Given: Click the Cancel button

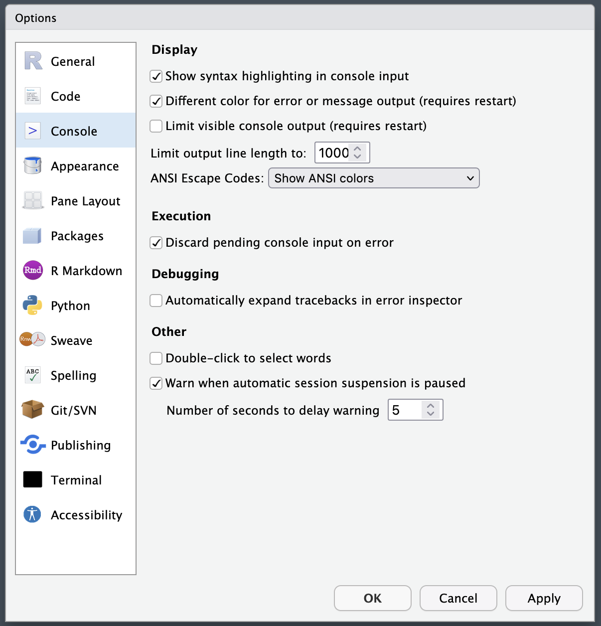Looking at the screenshot, I should pos(458,598).
